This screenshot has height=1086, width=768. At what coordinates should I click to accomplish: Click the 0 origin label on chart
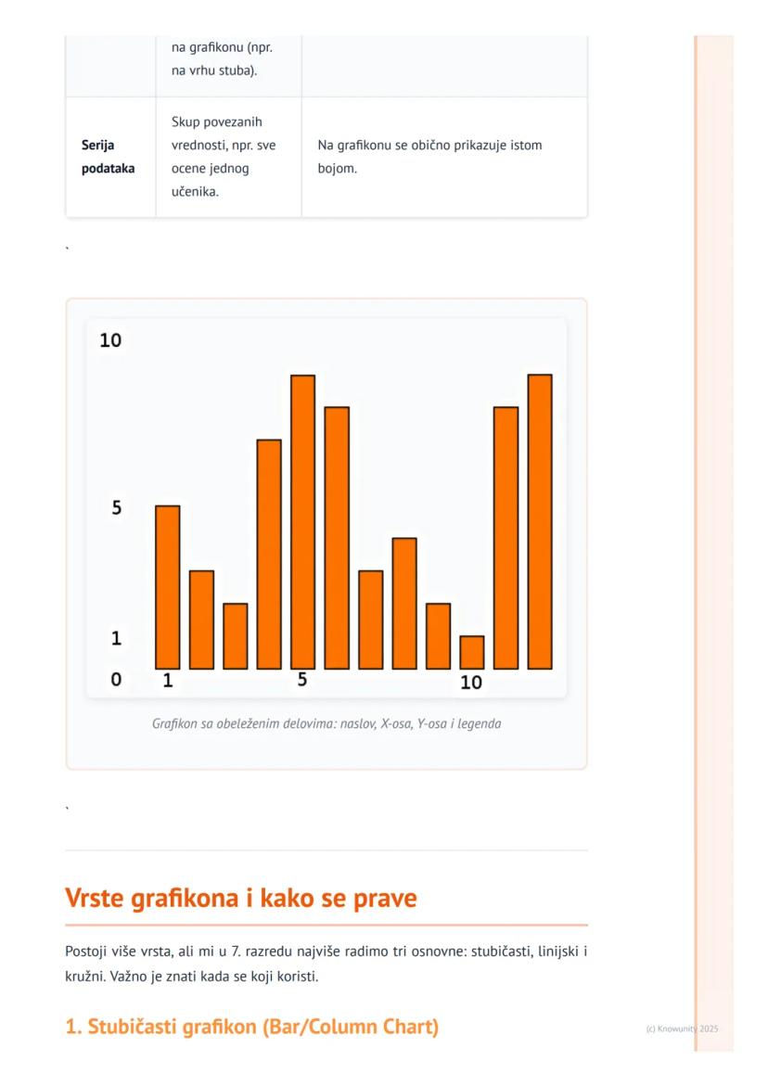pyautogui.click(x=116, y=680)
